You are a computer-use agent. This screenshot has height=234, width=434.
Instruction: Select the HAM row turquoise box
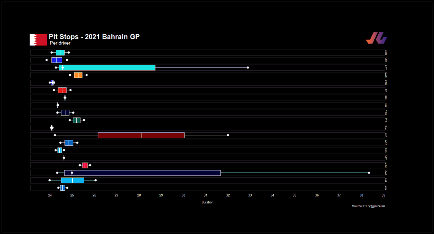[x=60, y=53]
